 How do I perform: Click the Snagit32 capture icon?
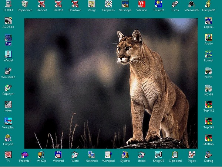[x=158, y=155]
